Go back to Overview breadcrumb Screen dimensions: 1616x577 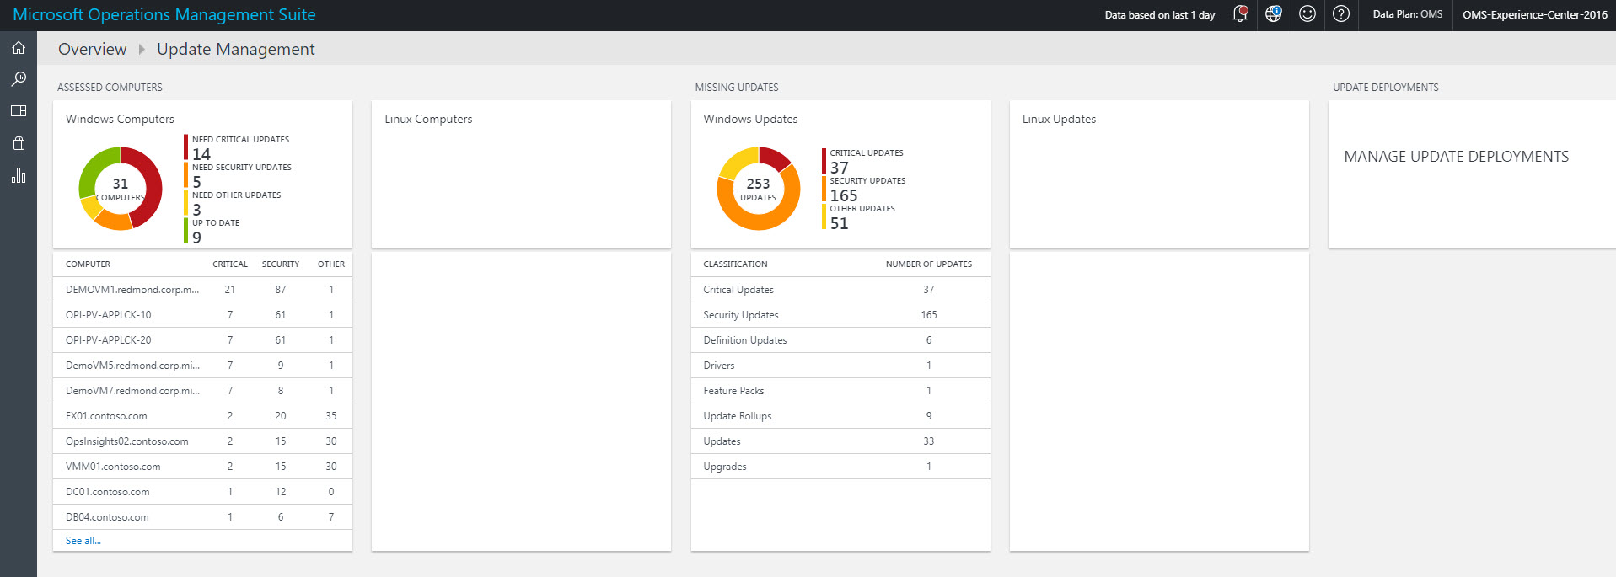(x=92, y=49)
